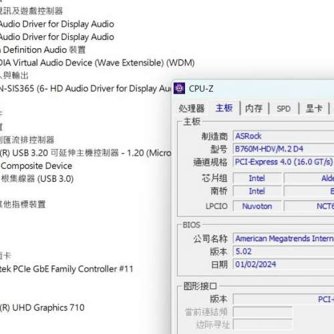Click the BIOS date 01/02/2024 field
The image size is (334, 334).
[284, 265]
